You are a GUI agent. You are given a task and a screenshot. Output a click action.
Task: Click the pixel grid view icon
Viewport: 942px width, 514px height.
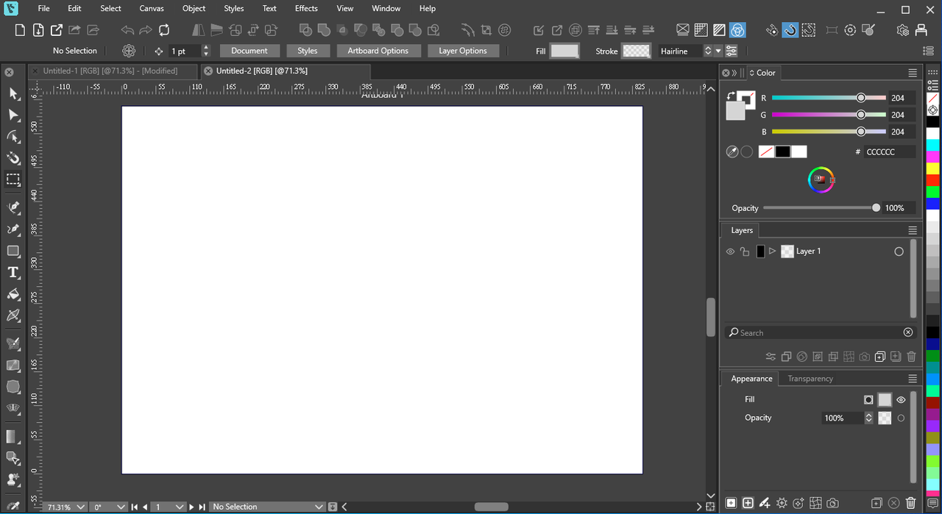[x=701, y=30]
